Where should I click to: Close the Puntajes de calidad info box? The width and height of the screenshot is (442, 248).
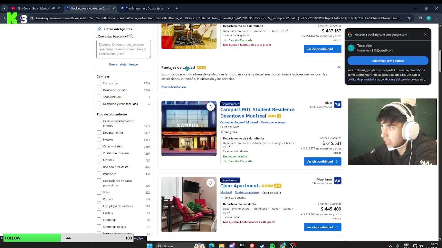pos(339,68)
